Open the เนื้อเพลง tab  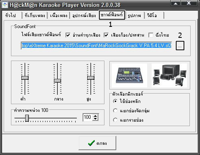tap(59, 15)
